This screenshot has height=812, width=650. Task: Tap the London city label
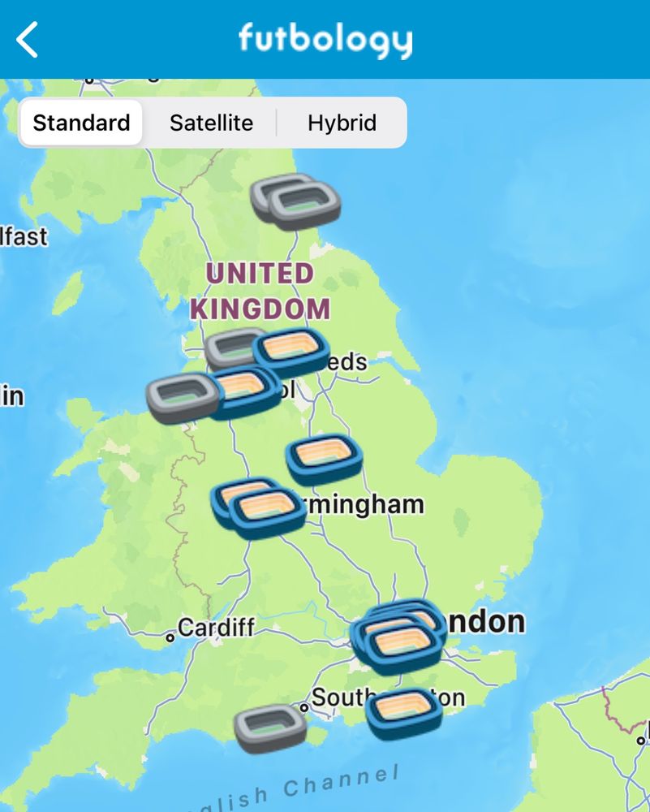click(x=484, y=622)
